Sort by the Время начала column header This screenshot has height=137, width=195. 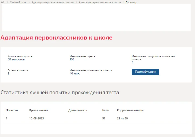(39, 110)
